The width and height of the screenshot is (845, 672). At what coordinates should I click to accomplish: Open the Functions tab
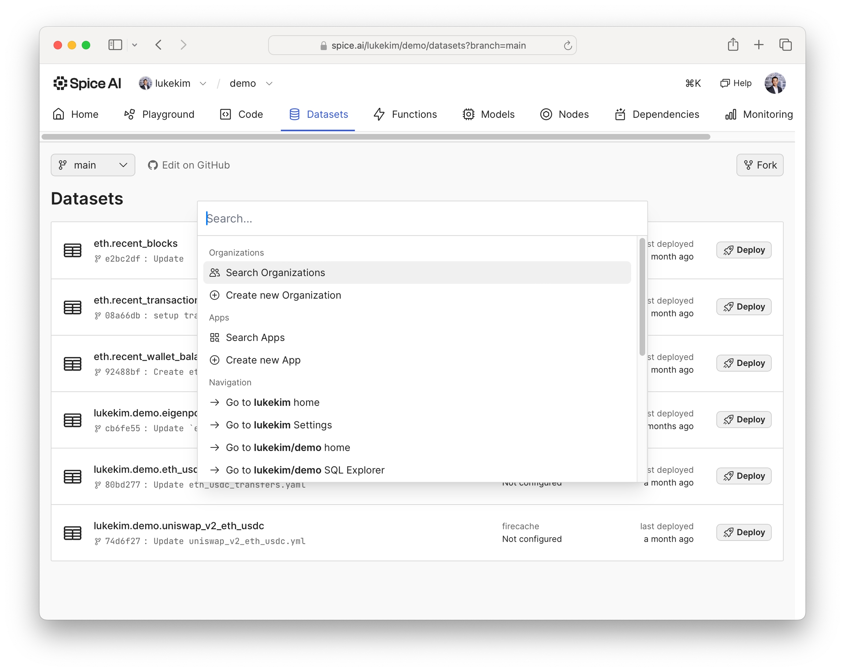coord(405,114)
